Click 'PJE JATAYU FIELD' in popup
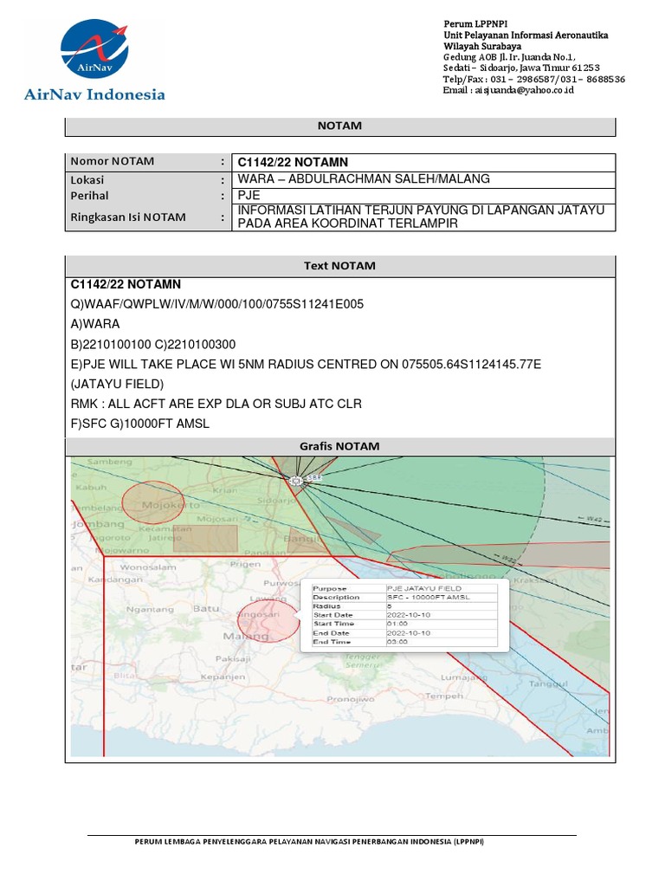Viewport: 665px width, 887px height. [x=424, y=588]
